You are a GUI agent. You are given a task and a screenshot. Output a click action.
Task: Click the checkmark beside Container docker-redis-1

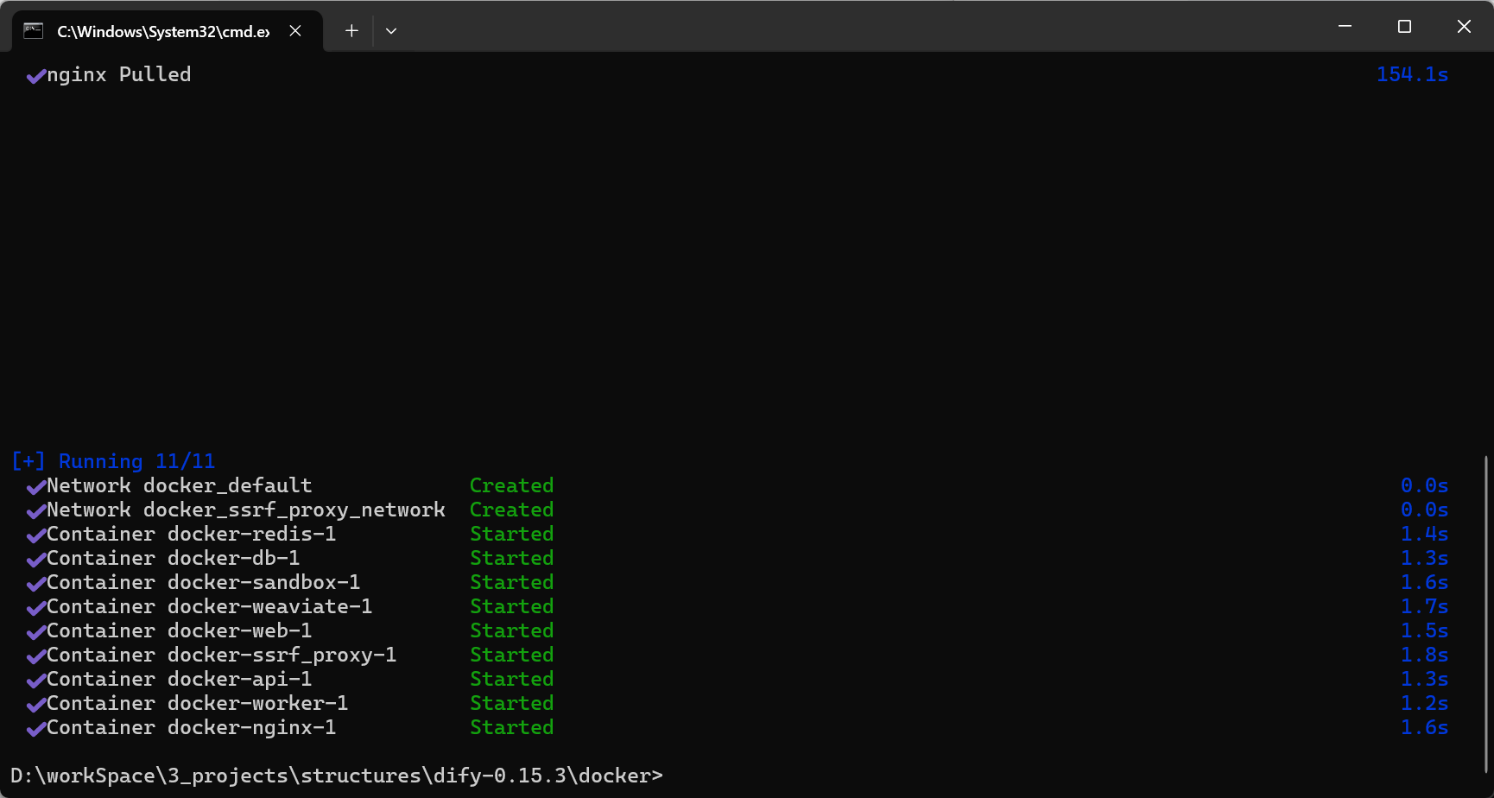35,535
